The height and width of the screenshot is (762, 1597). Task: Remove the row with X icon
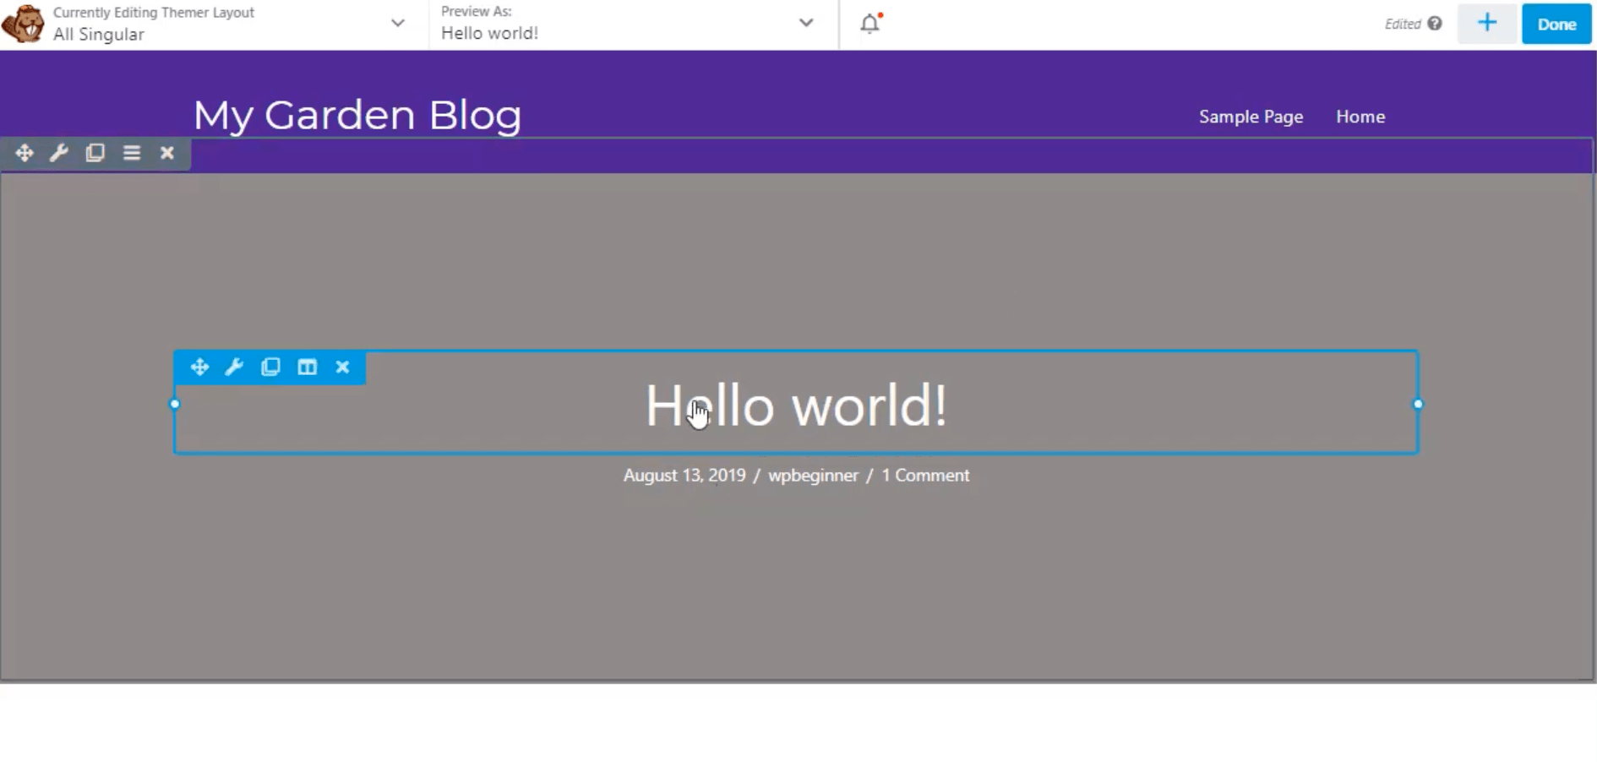[x=167, y=153]
